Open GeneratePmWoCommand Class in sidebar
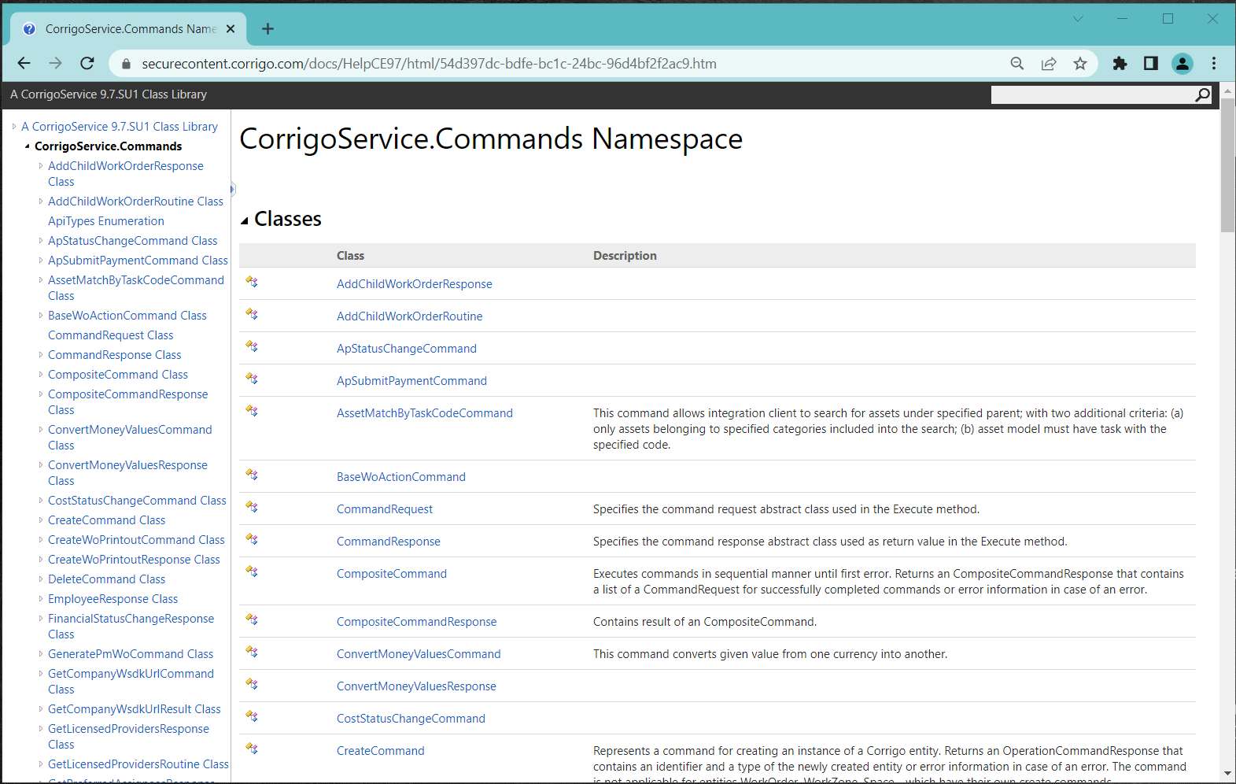 pyautogui.click(x=131, y=654)
